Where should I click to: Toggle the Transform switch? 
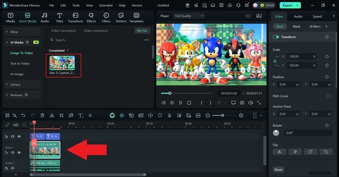(x=276, y=37)
